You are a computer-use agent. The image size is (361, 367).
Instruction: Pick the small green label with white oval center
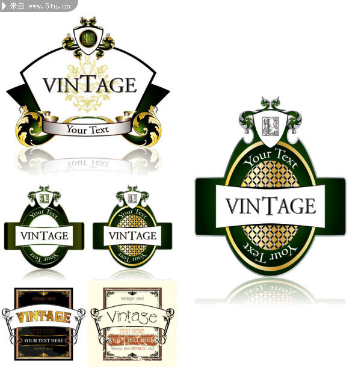pyautogui.click(x=44, y=227)
